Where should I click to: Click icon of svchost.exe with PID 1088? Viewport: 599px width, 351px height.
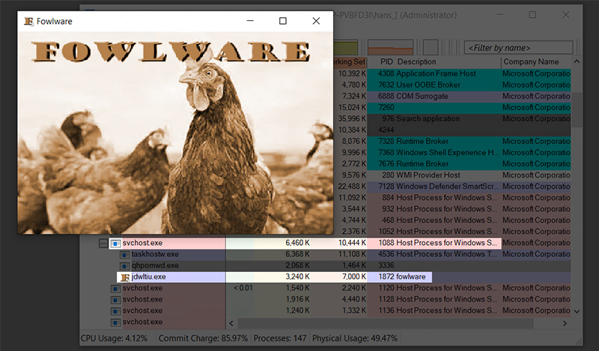click(x=115, y=243)
